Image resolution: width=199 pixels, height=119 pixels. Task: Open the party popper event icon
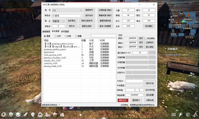(181, 114)
